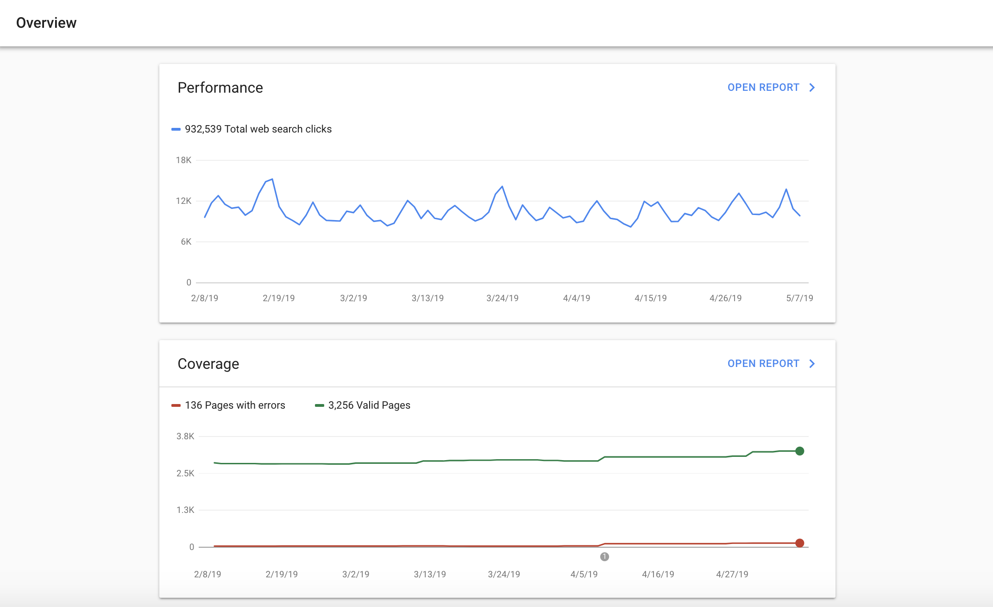Click the 3.8K axis label on Coverage chart
Image resolution: width=993 pixels, height=607 pixels.
pyautogui.click(x=185, y=436)
